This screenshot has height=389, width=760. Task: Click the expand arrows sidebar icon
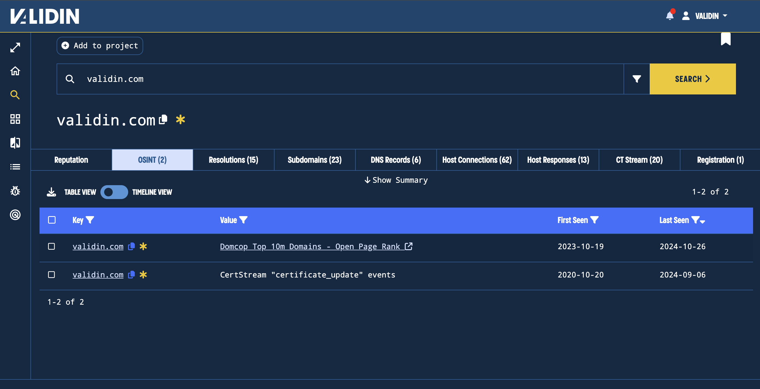click(15, 47)
